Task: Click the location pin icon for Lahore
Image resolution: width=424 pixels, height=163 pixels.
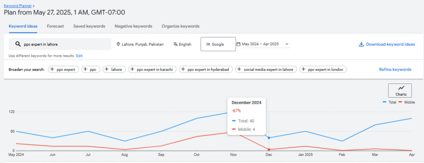Action: click(x=118, y=44)
